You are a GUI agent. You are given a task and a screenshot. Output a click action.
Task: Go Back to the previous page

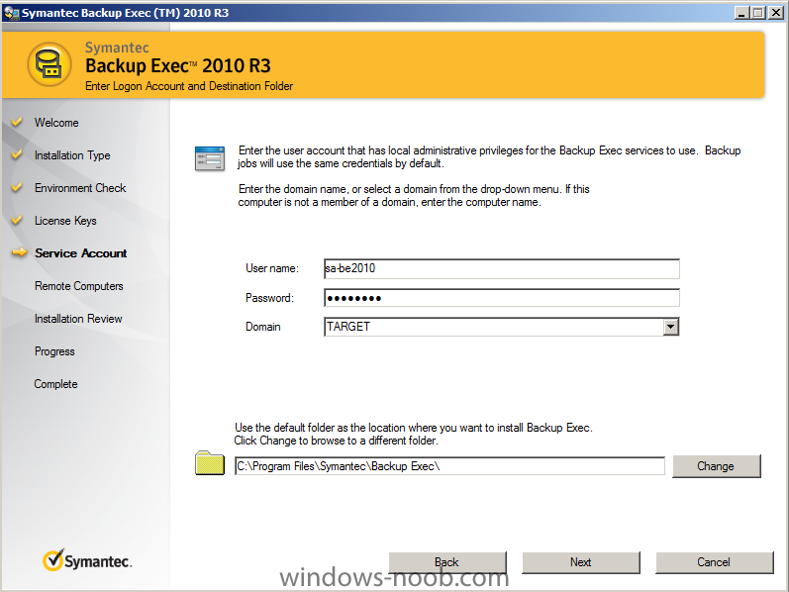pos(447,562)
